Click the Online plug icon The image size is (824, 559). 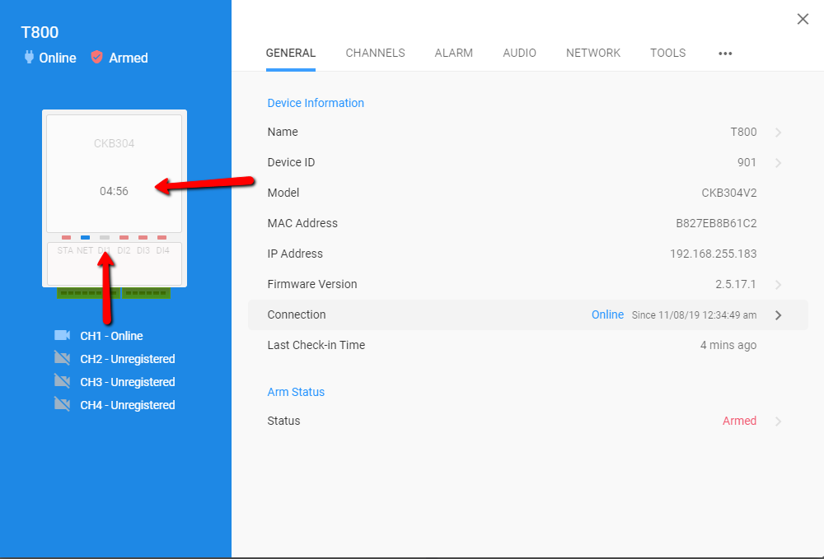(x=29, y=57)
